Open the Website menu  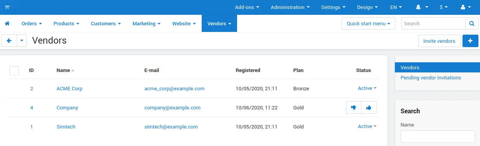184,24
